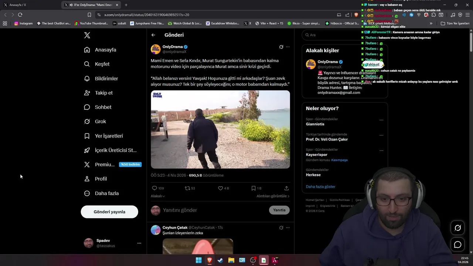Screen dimensions: 473x266
Task: Click the Gönderi yayınla button
Action: [109, 212]
